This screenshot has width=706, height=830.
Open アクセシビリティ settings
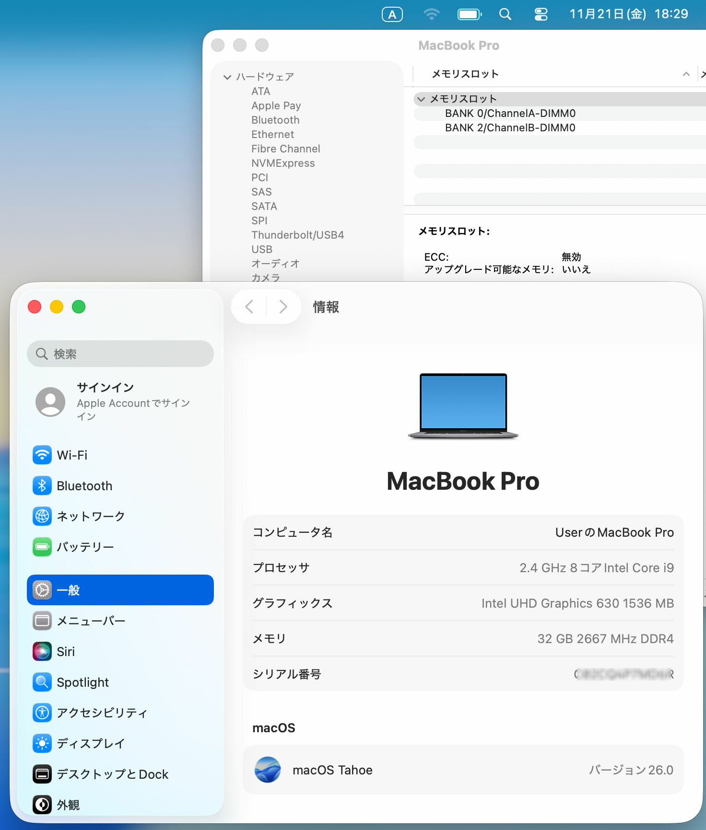[x=120, y=713]
